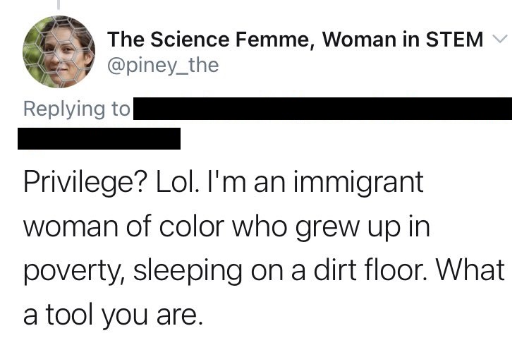Image resolution: width=529 pixels, height=350 pixels.
Task: Click the first redacted reply recipient bar
Action: [x=323, y=109]
